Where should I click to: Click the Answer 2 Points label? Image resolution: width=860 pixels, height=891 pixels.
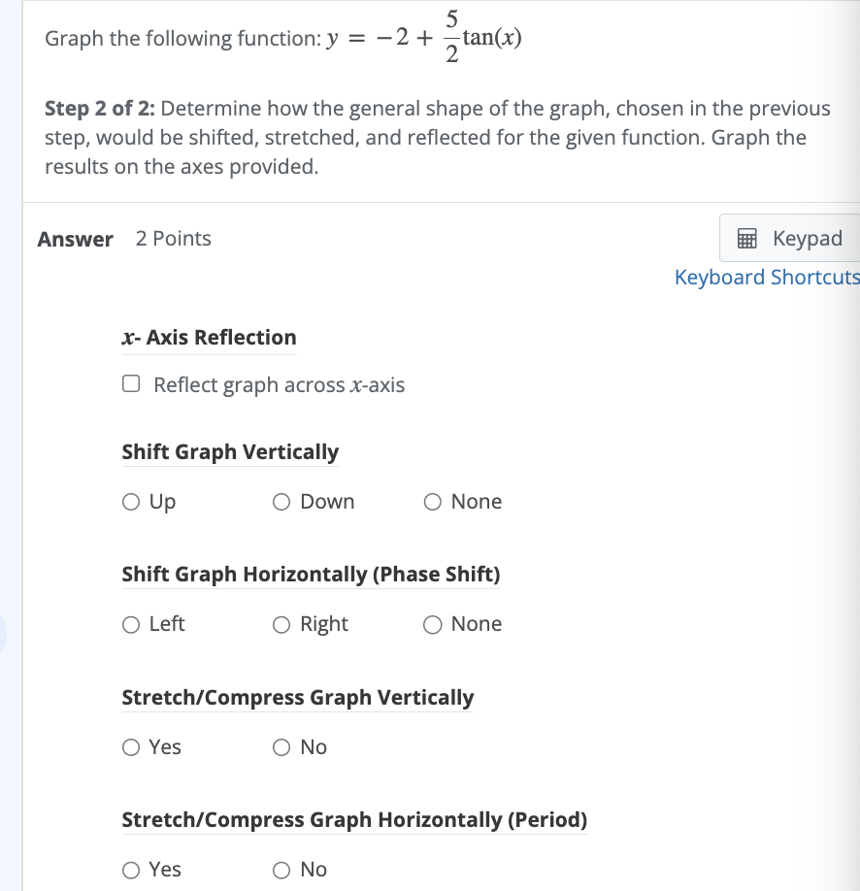tap(123, 239)
